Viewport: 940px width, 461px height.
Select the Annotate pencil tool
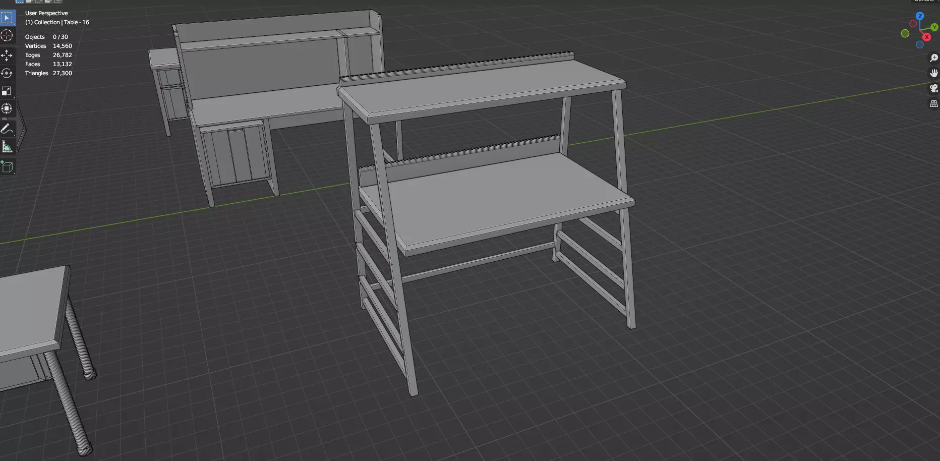[7, 129]
